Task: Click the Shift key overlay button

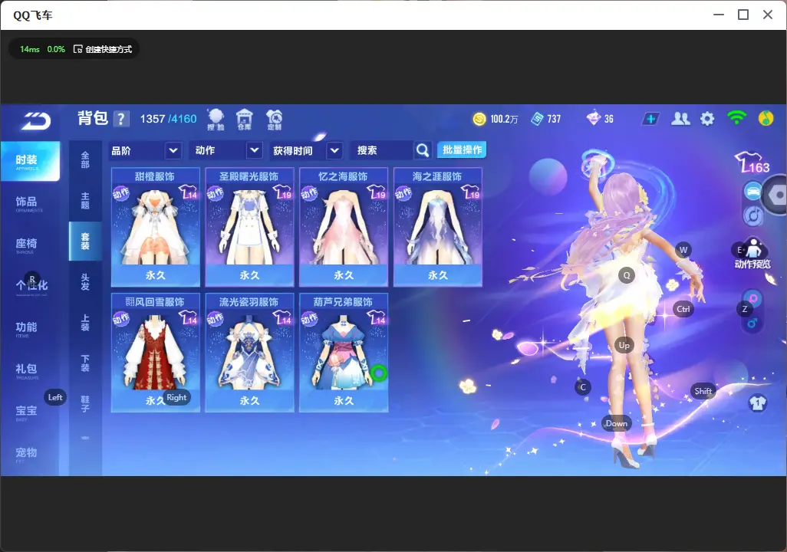Action: click(x=703, y=391)
